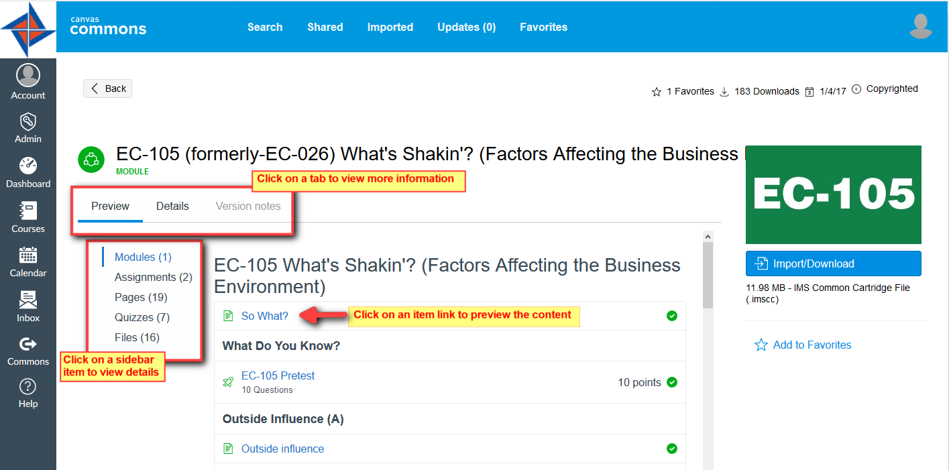Open the Search menu in Commons header
The width and height of the screenshot is (949, 470).
point(265,27)
